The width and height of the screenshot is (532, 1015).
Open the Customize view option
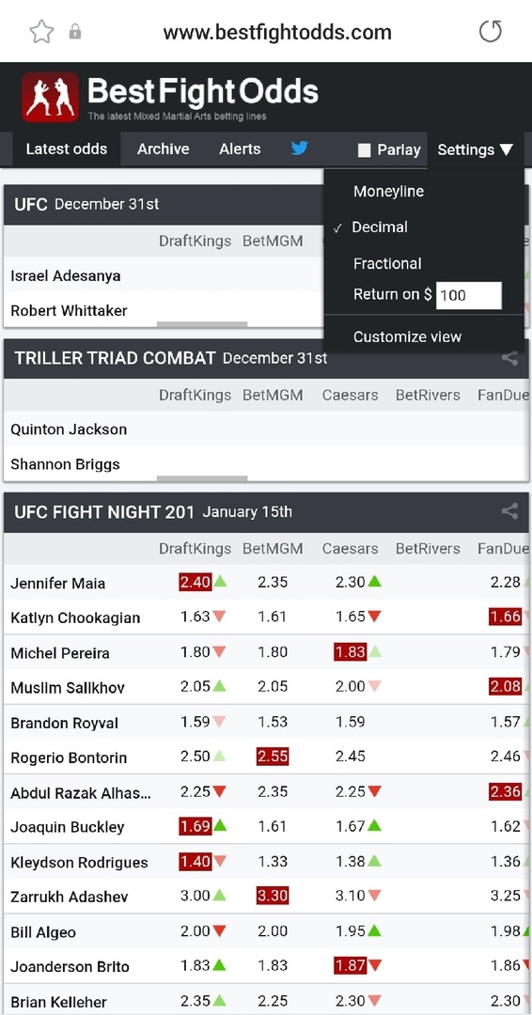tap(407, 336)
